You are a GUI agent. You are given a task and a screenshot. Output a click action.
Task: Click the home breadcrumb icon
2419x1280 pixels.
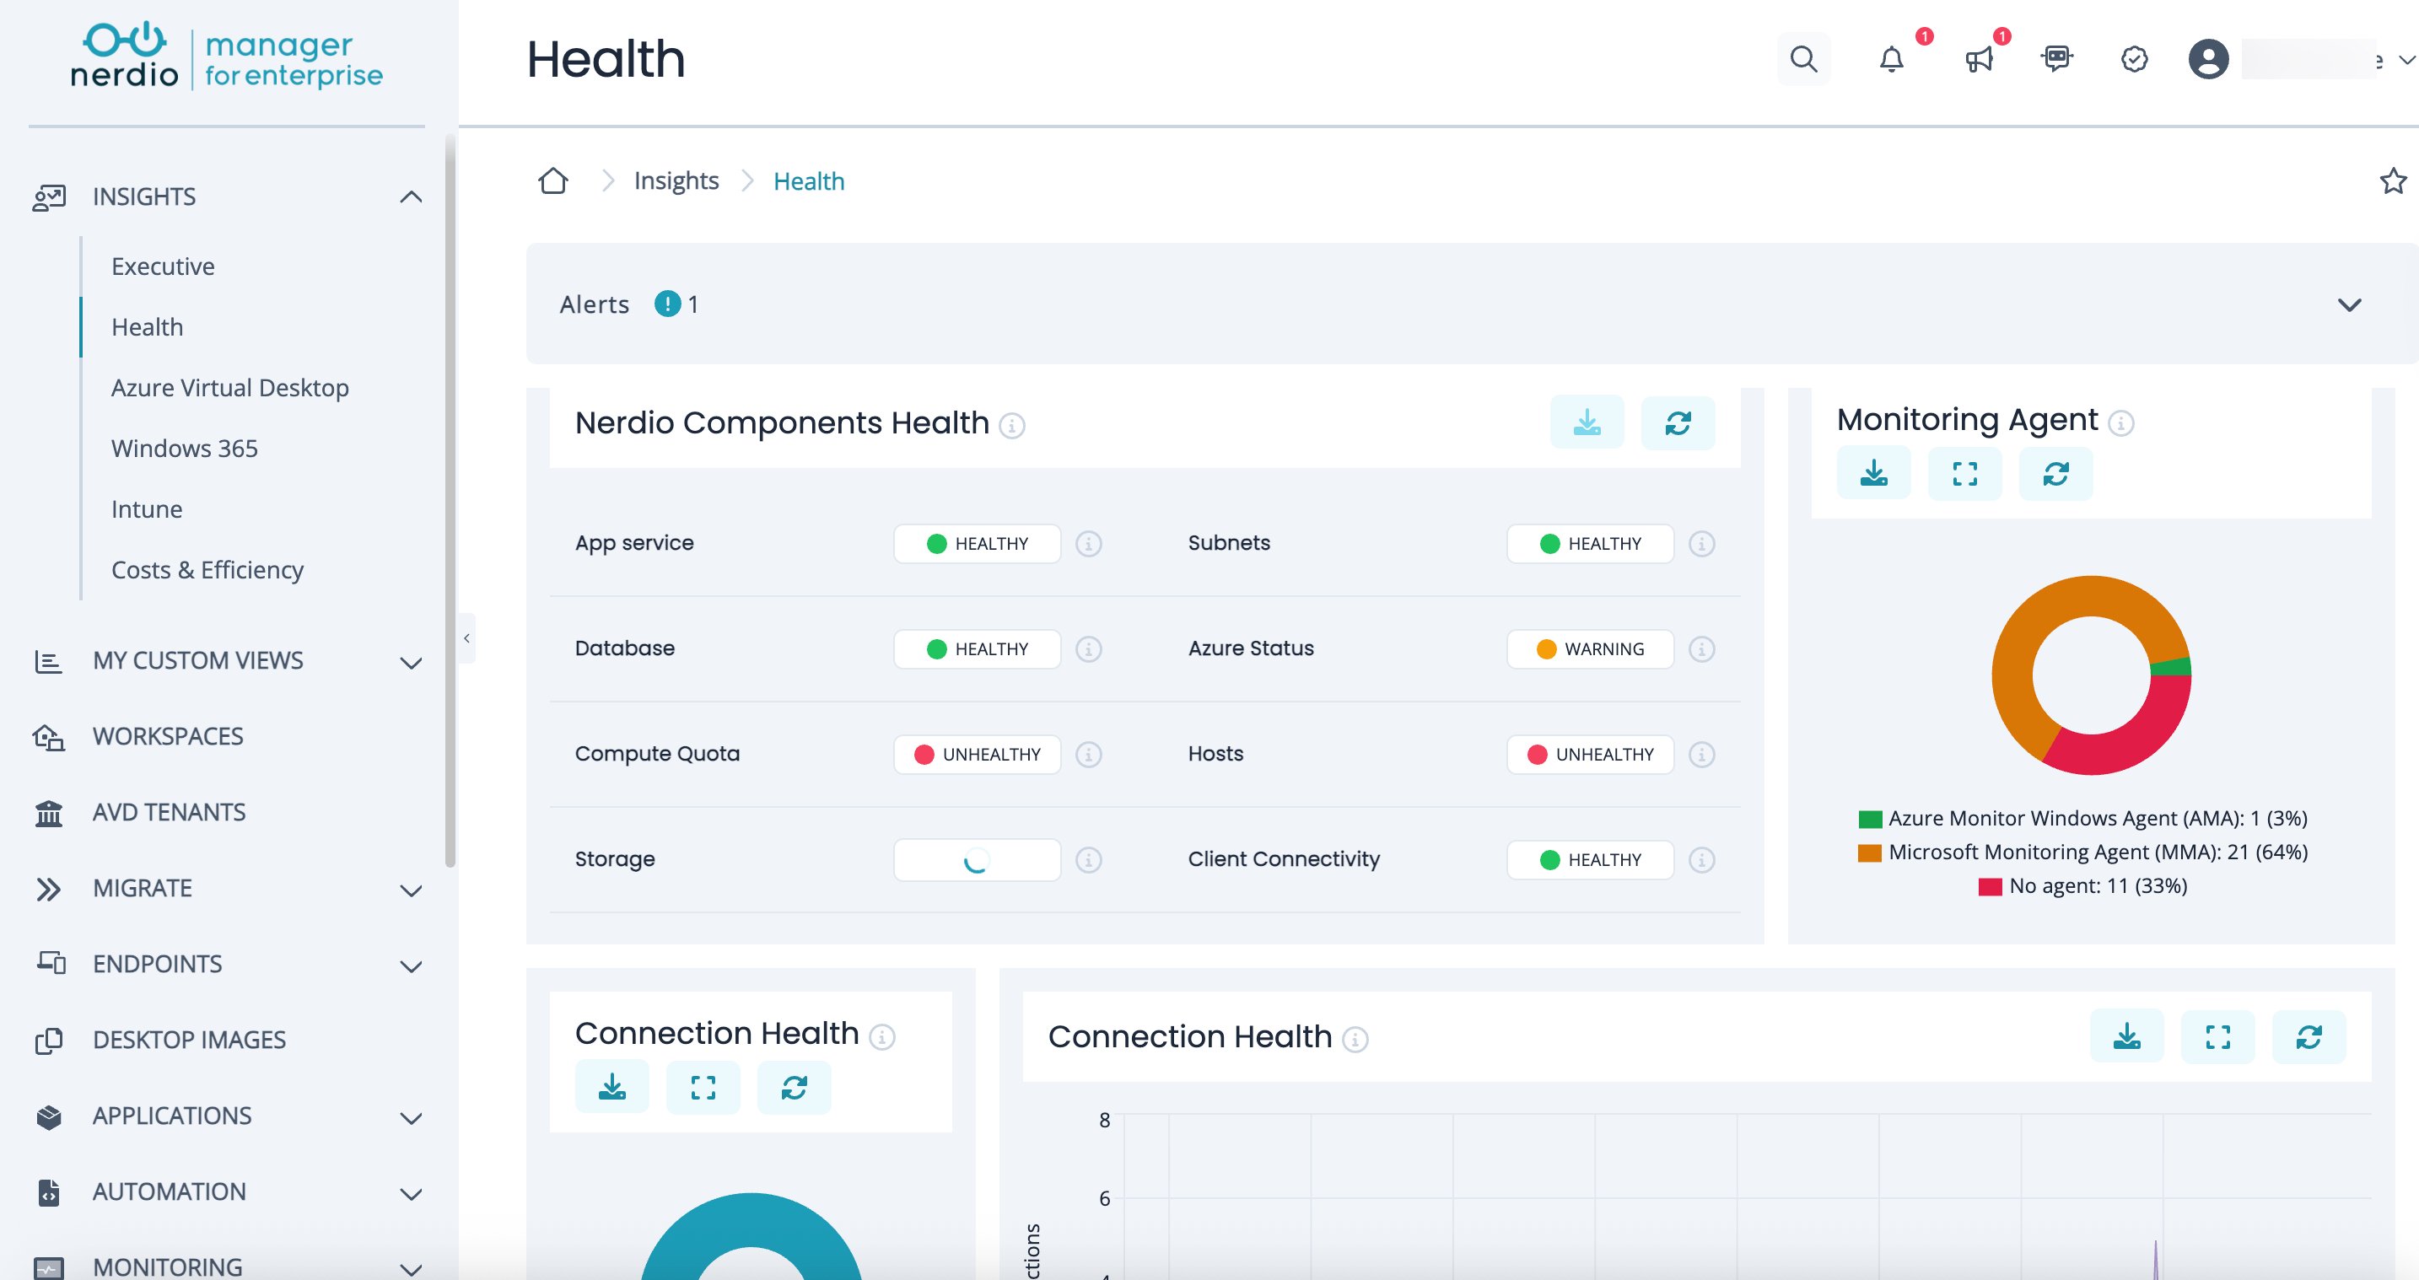click(553, 180)
